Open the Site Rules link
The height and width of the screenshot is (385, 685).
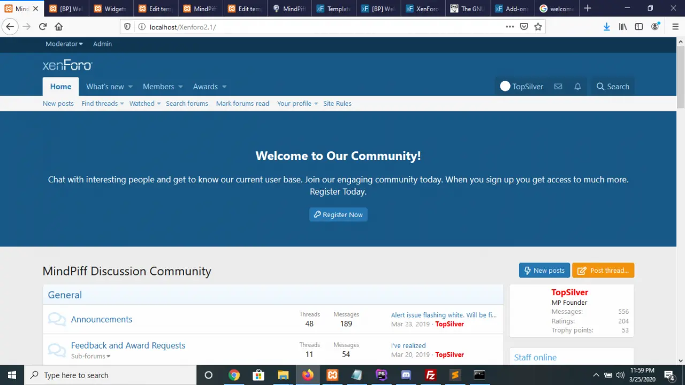point(337,104)
